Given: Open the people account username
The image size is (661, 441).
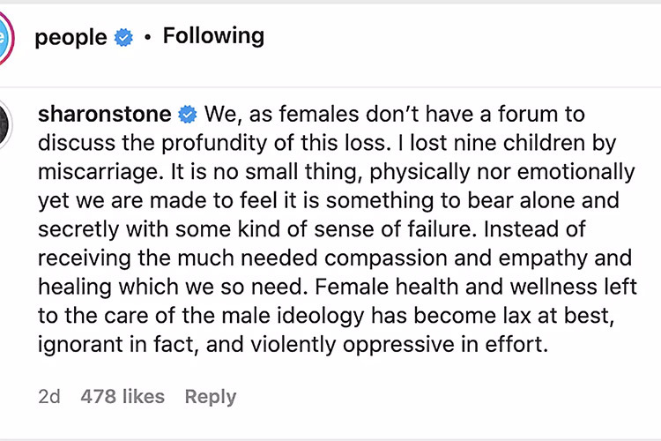Looking at the screenshot, I should pyautogui.click(x=71, y=38).
